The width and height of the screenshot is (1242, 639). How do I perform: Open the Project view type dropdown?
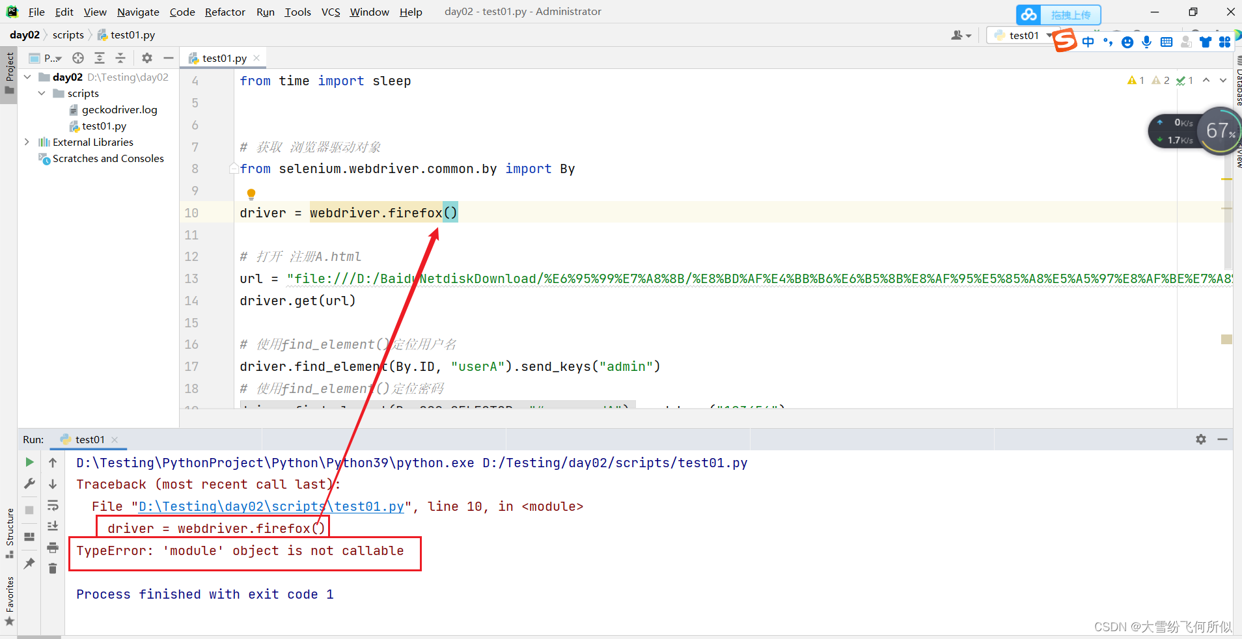[x=46, y=58]
